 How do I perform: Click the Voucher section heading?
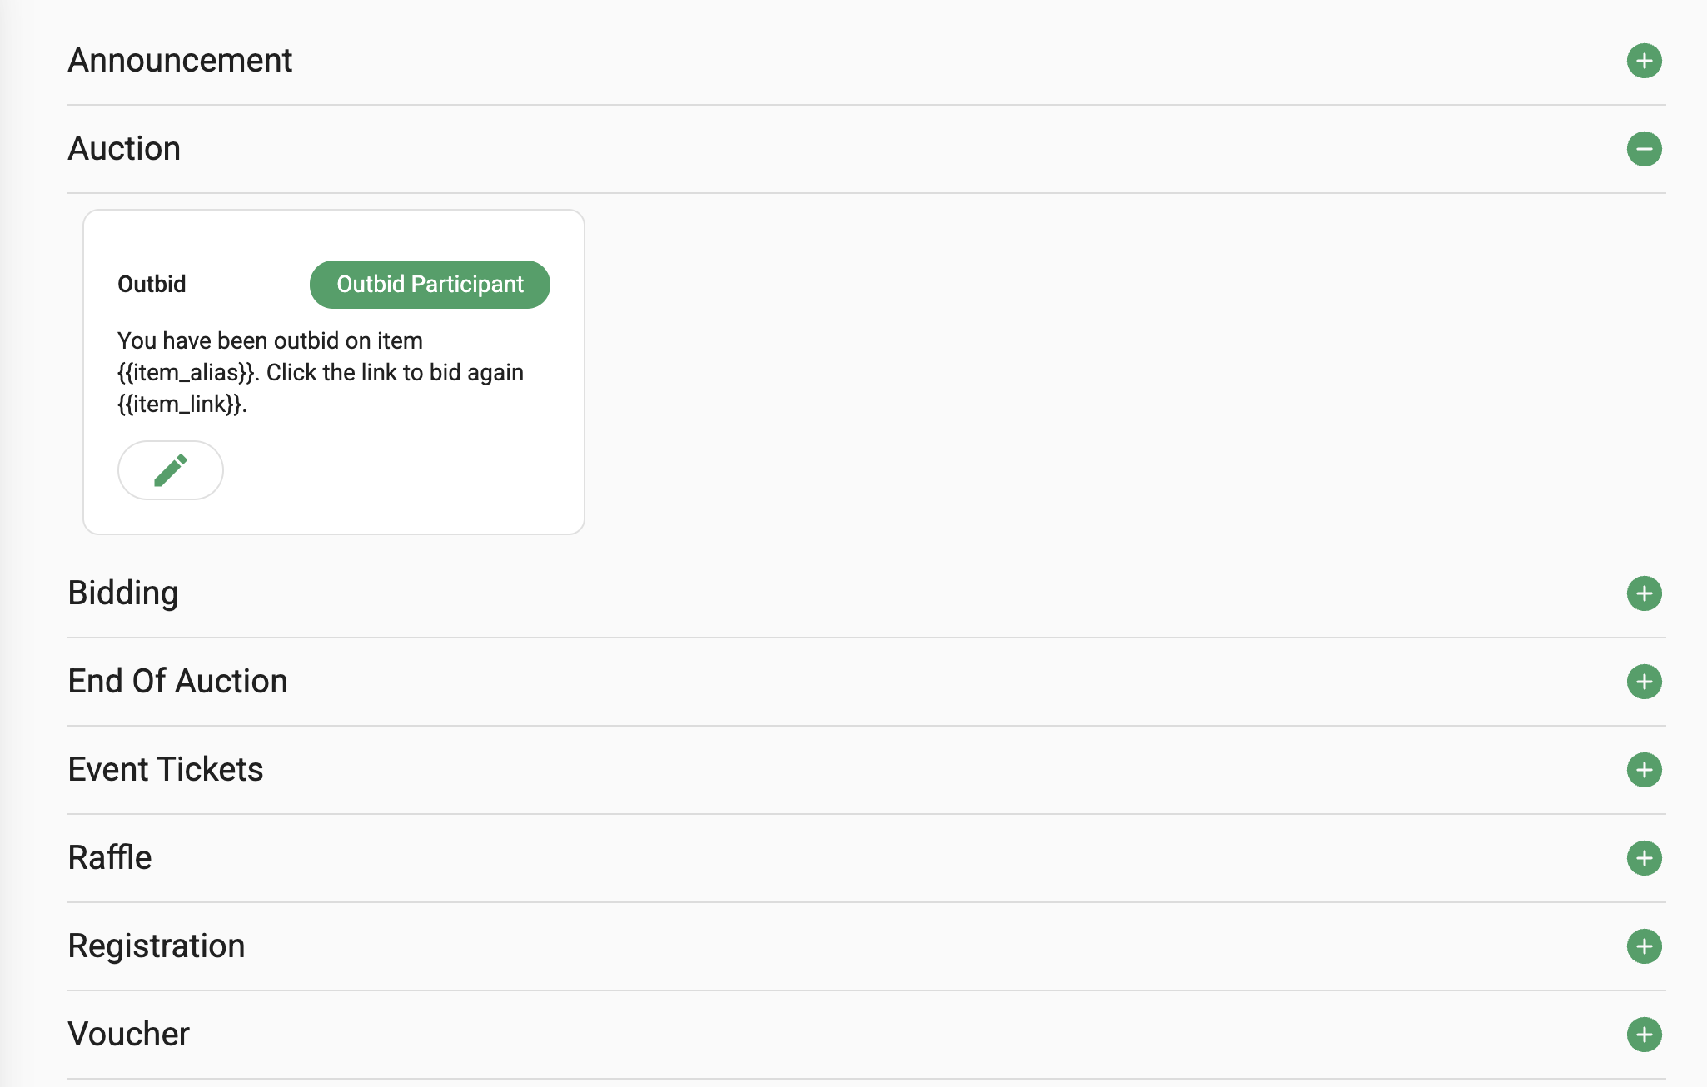point(129,1035)
